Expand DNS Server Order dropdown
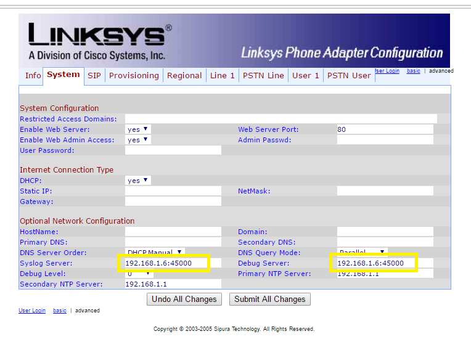471x342 pixels. point(155,251)
